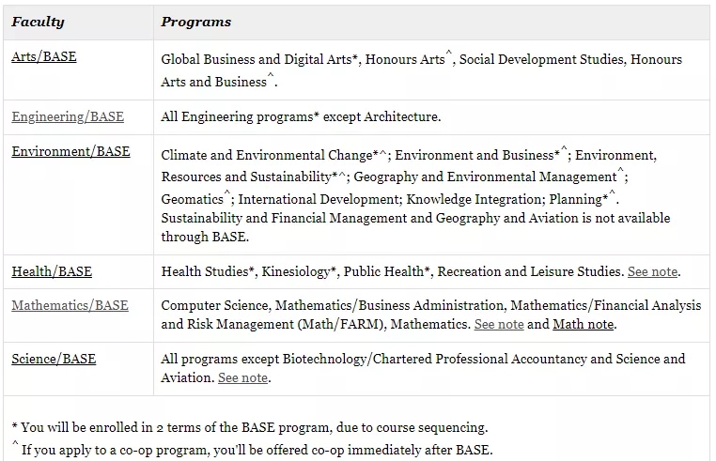Open the Health/BASE faculty link
716x461 pixels.
52,271
